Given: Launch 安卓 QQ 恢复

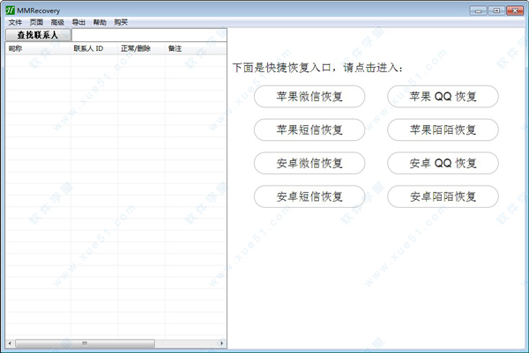Looking at the screenshot, I should (443, 163).
